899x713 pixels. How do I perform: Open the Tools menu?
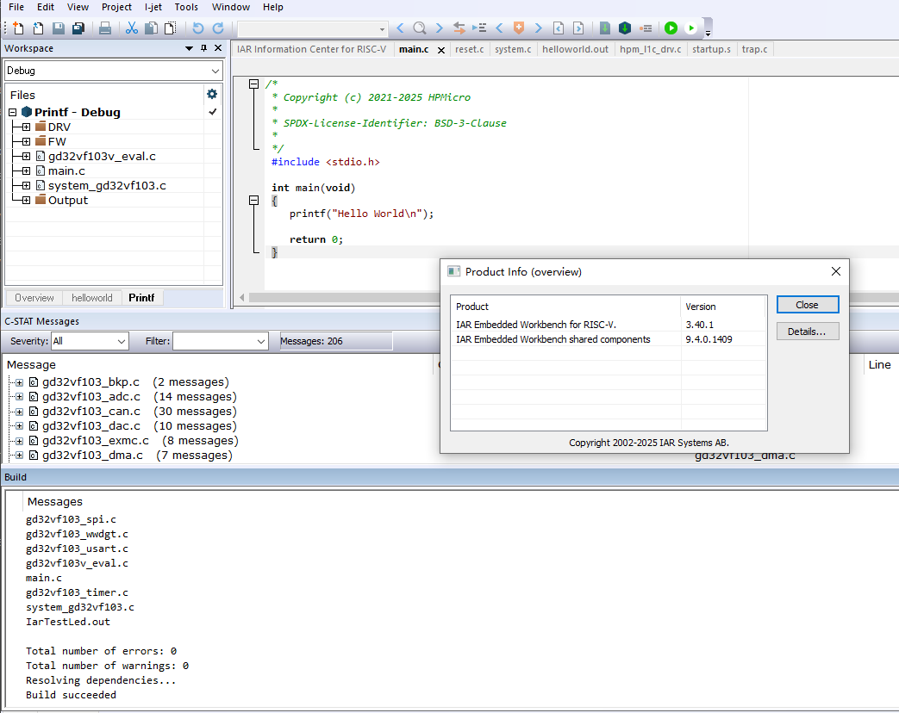(186, 8)
